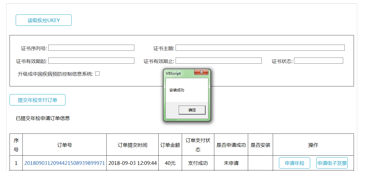The height and width of the screenshot is (171, 365).
Task: Click into the 证书主题 text field
Action: coord(260,48)
